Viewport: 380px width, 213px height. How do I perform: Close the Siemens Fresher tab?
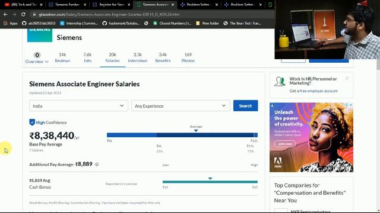click(85, 5)
